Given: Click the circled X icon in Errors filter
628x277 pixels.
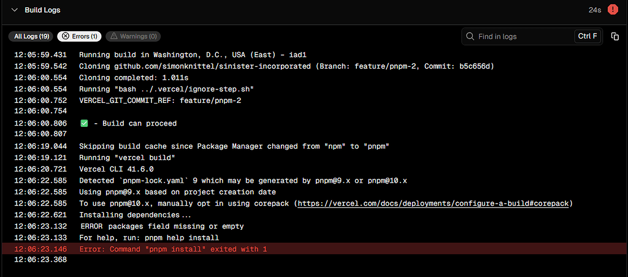Looking at the screenshot, I should coord(65,36).
